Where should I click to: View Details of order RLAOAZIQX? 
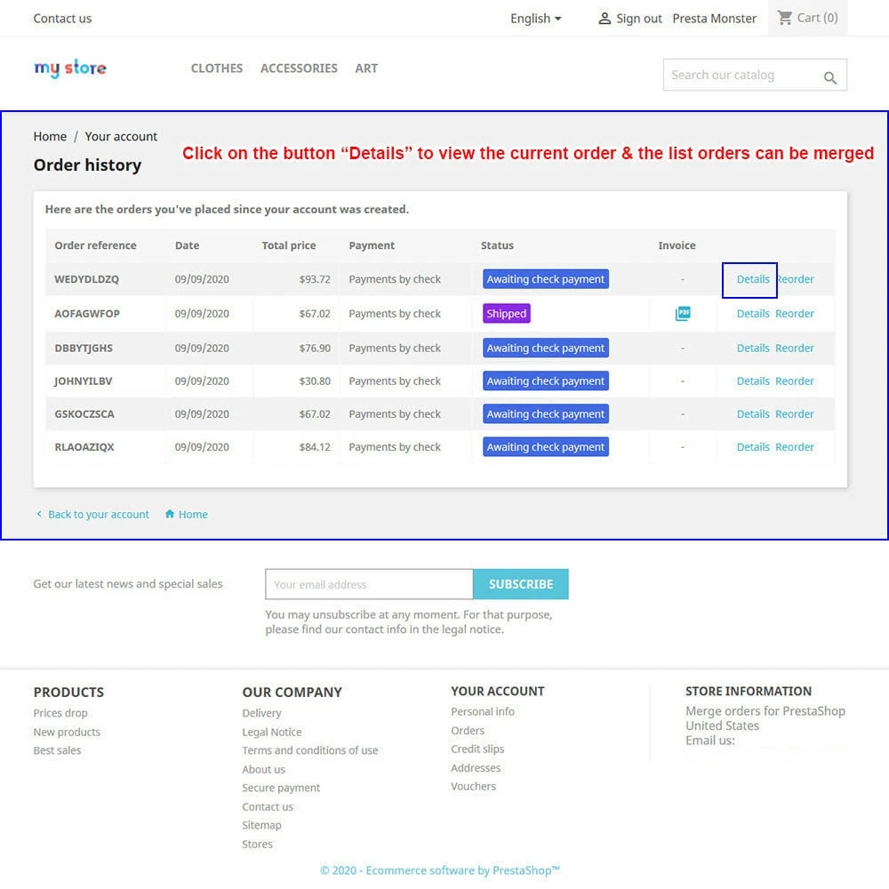coord(753,447)
